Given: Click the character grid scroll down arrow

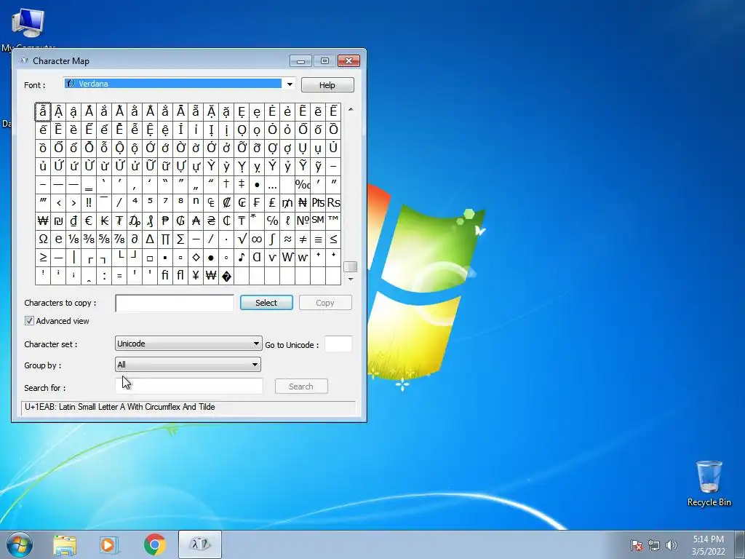Looking at the screenshot, I should (x=351, y=279).
